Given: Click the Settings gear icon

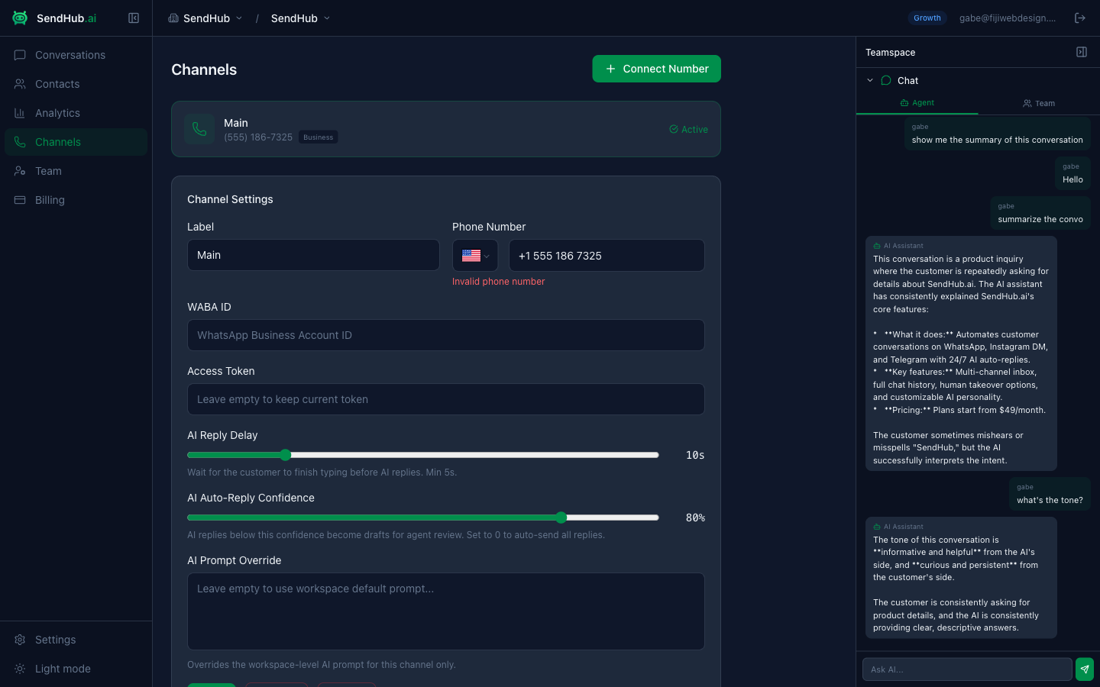Looking at the screenshot, I should pos(20,640).
